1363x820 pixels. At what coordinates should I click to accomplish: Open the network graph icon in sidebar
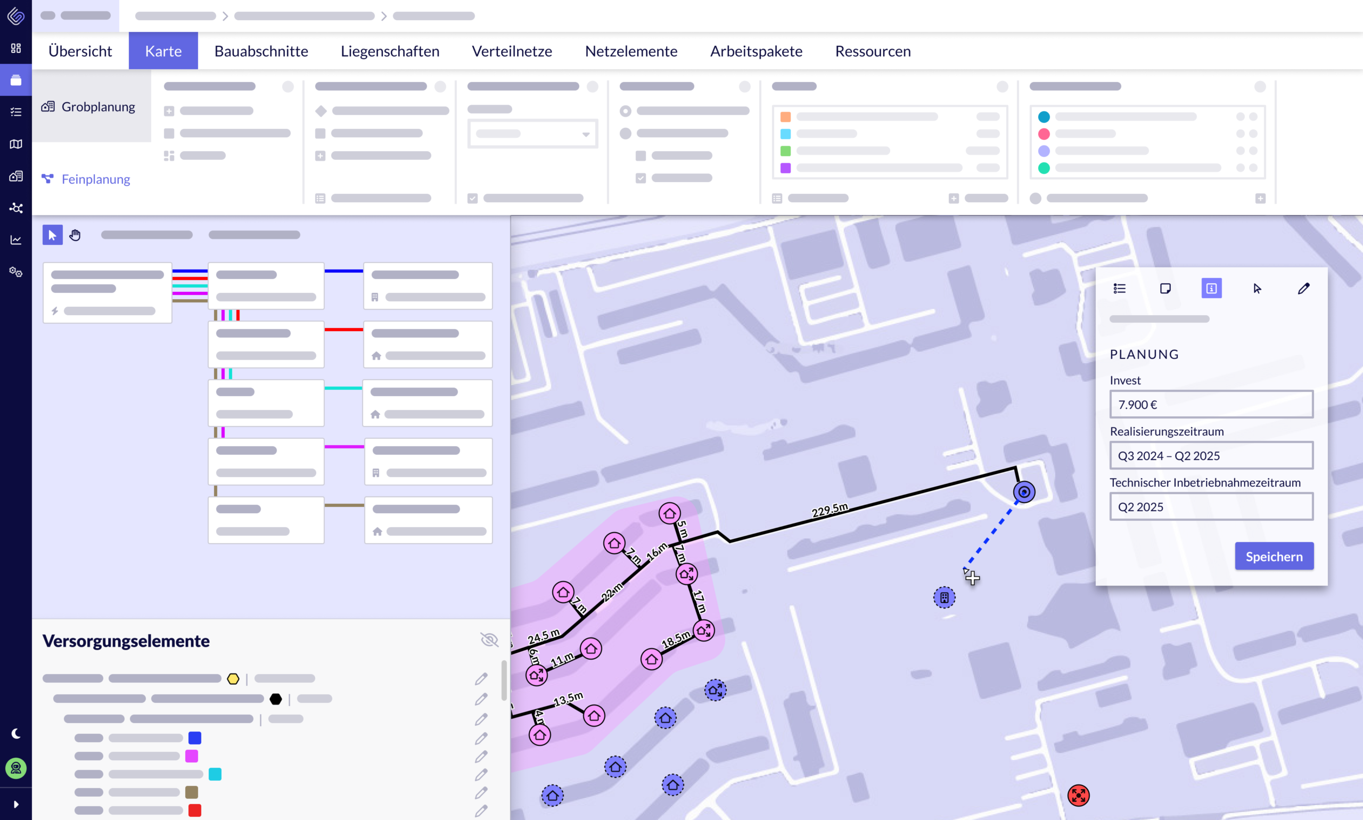coord(16,208)
